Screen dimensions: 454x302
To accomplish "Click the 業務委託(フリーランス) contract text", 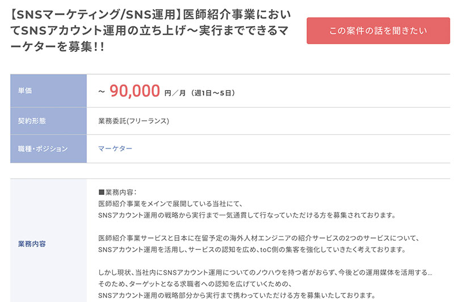I will (133, 121).
